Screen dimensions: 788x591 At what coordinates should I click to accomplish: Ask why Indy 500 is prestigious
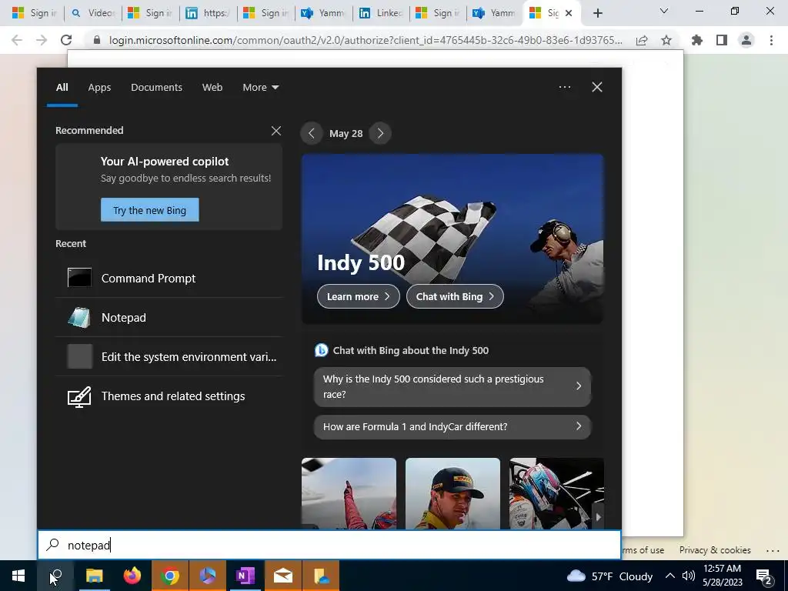pyautogui.click(x=452, y=386)
